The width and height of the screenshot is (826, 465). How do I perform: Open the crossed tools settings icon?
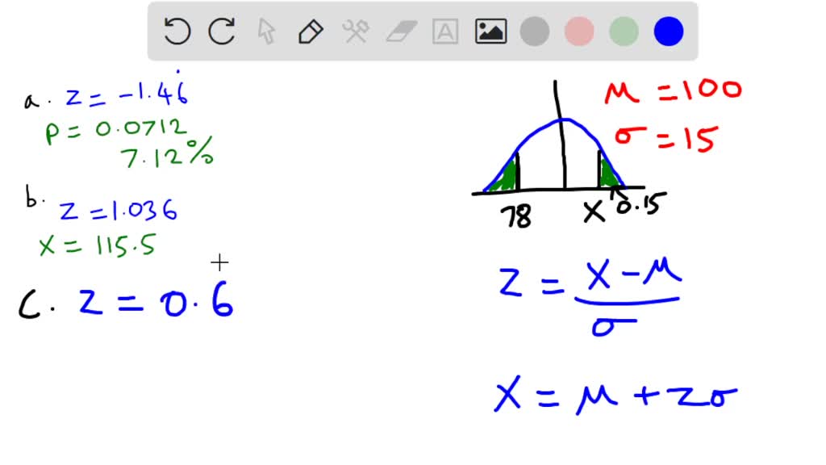coord(356,31)
